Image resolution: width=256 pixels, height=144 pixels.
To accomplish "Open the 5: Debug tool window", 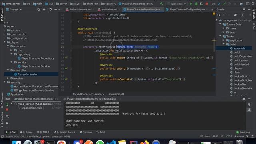I will click(x=26, y=132).
